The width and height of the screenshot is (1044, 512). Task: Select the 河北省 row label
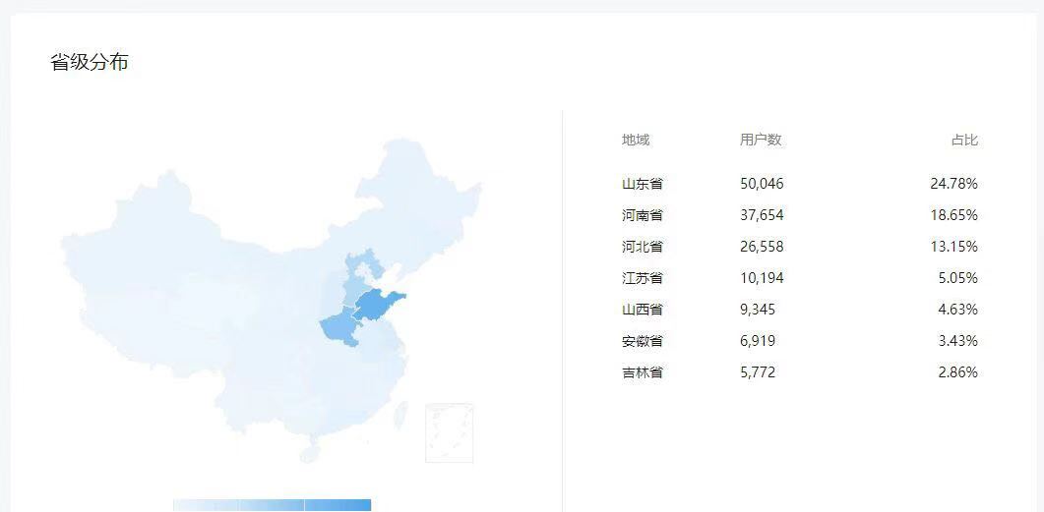[643, 247]
